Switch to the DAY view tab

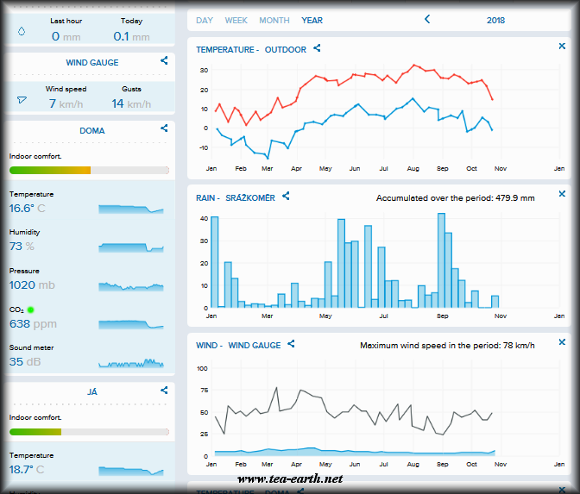click(x=205, y=20)
